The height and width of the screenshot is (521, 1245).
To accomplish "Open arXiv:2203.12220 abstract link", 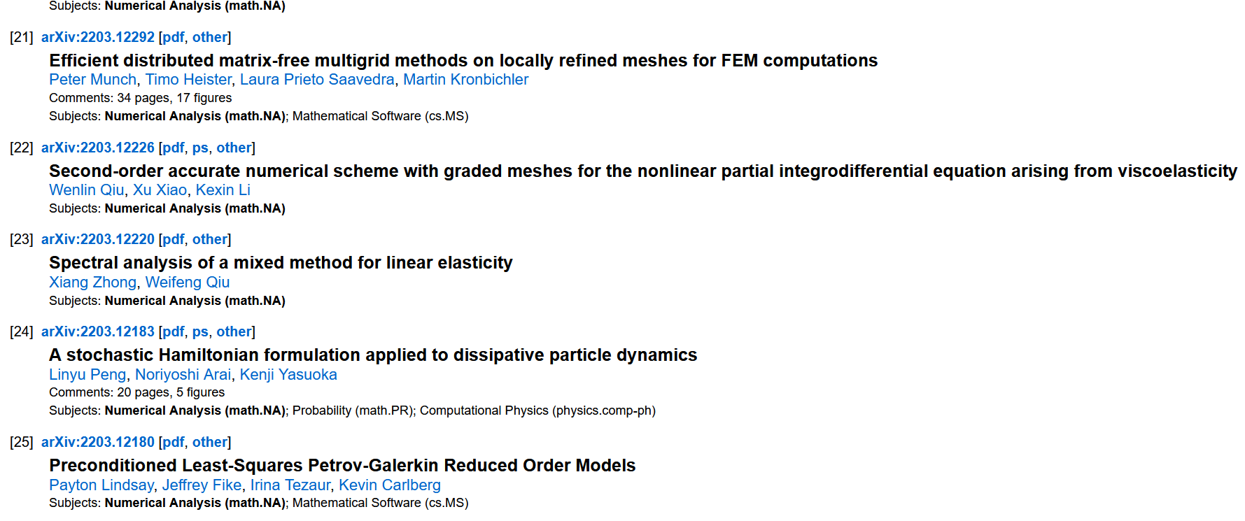I will [x=98, y=239].
